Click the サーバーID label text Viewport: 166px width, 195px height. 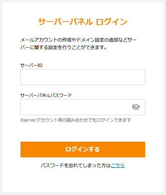[x=31, y=65]
